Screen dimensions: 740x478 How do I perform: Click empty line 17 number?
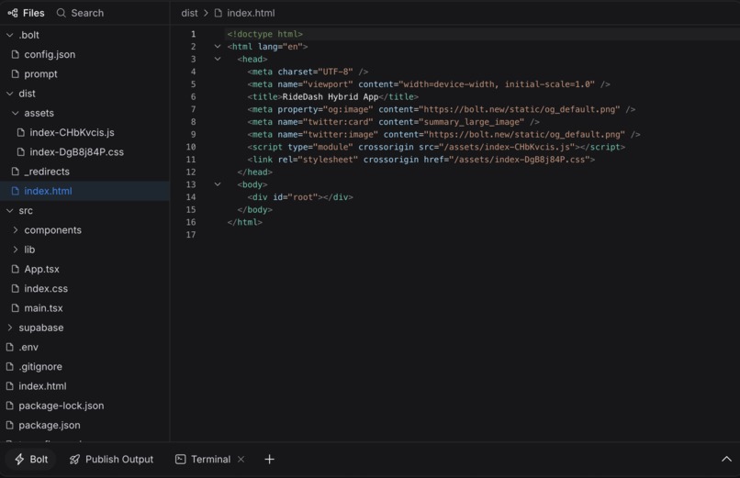tap(191, 235)
